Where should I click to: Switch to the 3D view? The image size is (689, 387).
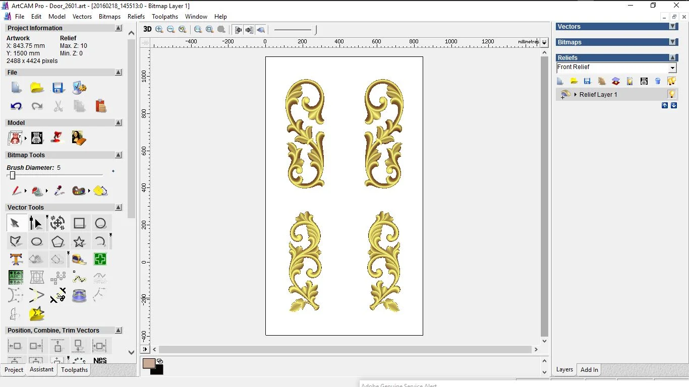tap(147, 29)
